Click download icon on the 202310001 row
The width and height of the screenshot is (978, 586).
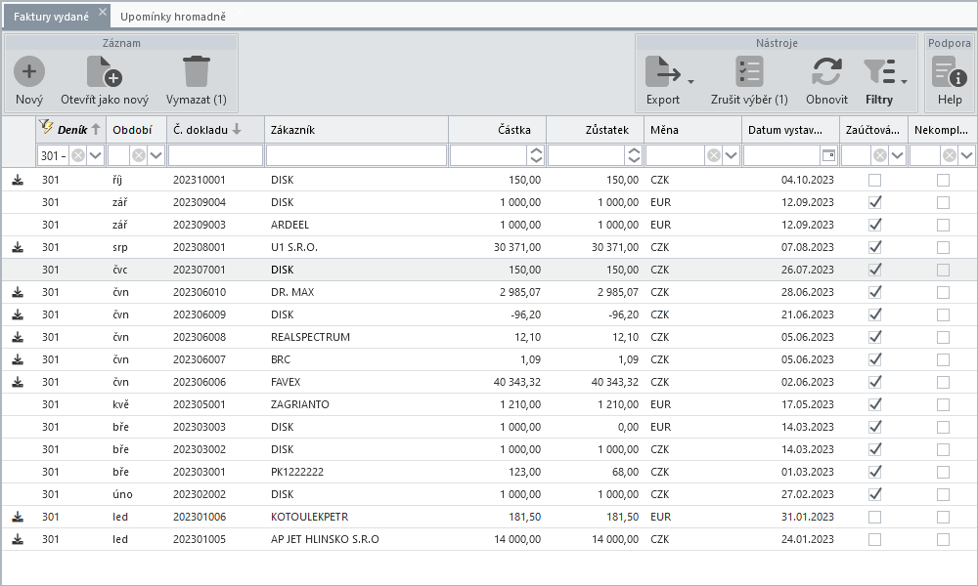click(x=18, y=180)
